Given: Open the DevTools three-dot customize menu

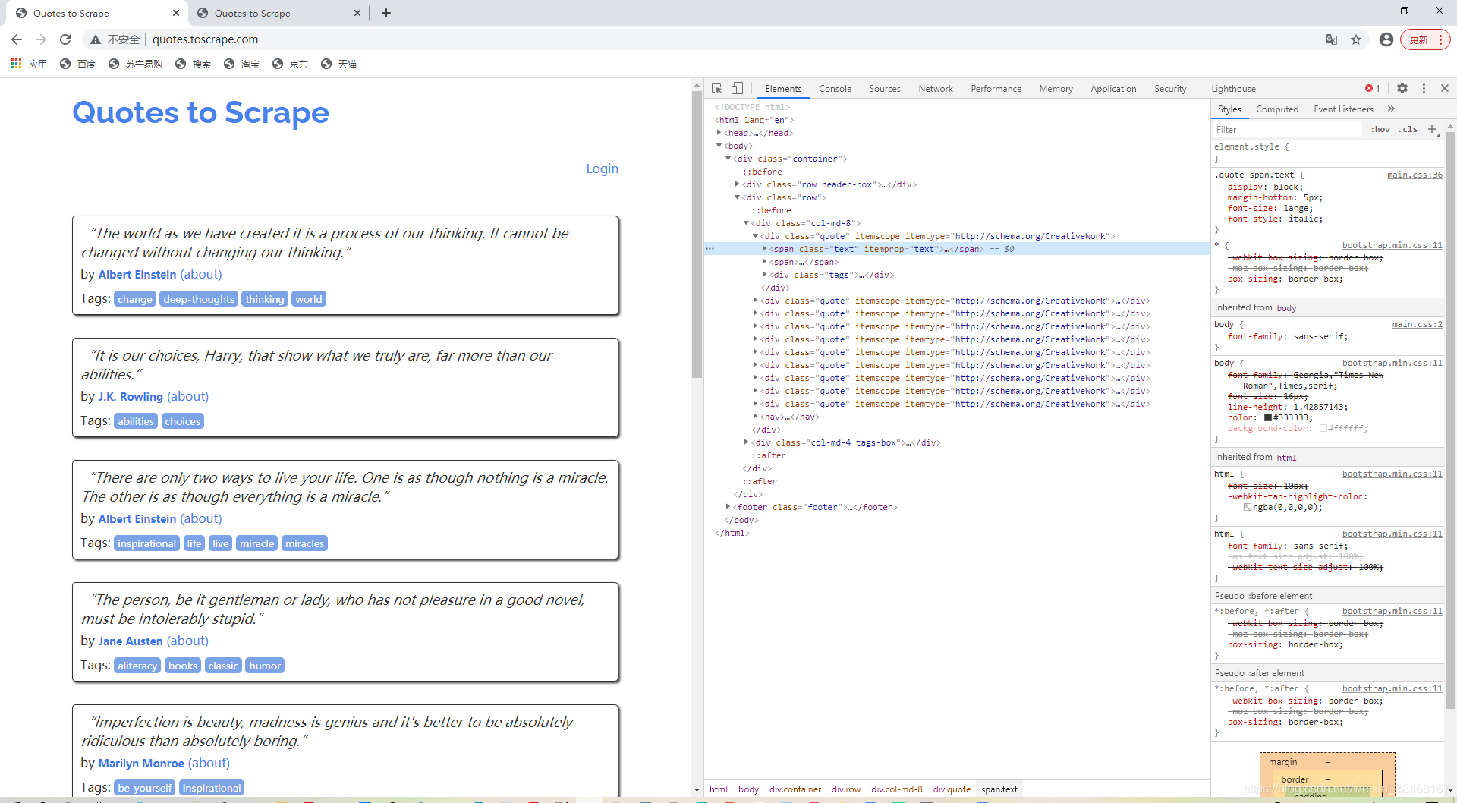Looking at the screenshot, I should [1424, 88].
